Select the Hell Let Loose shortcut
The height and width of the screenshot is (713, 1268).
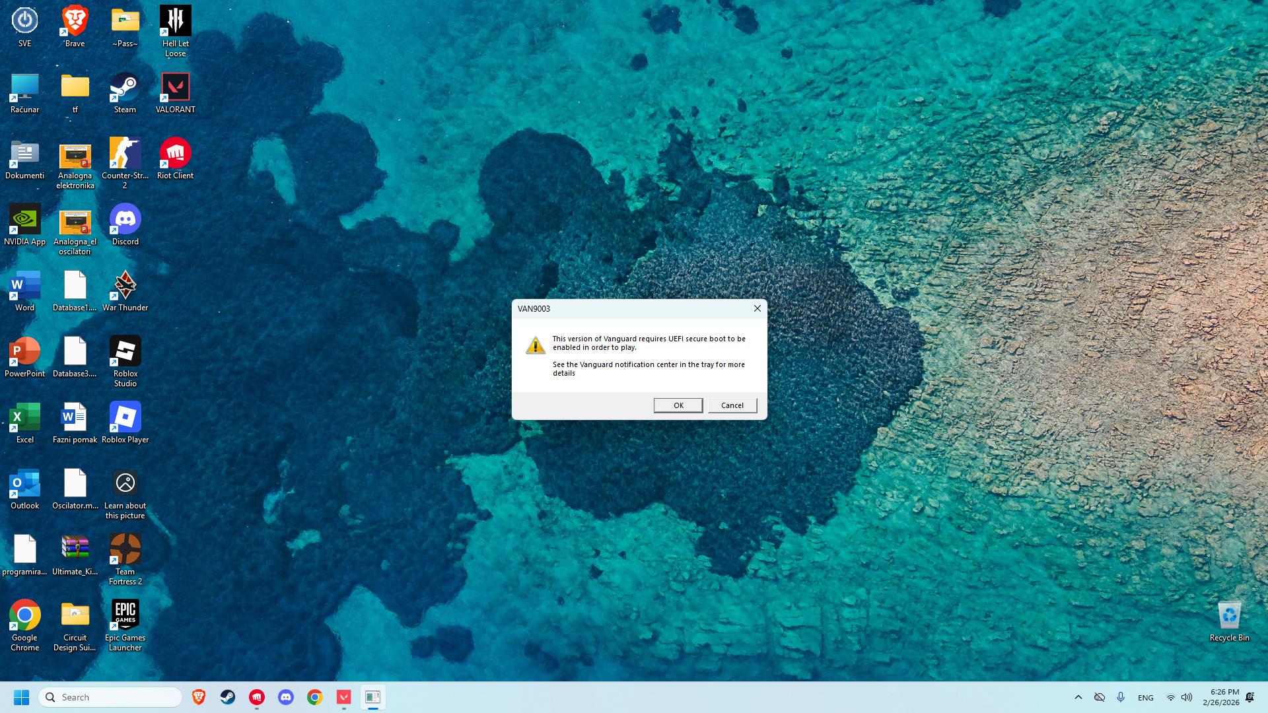pyautogui.click(x=175, y=30)
